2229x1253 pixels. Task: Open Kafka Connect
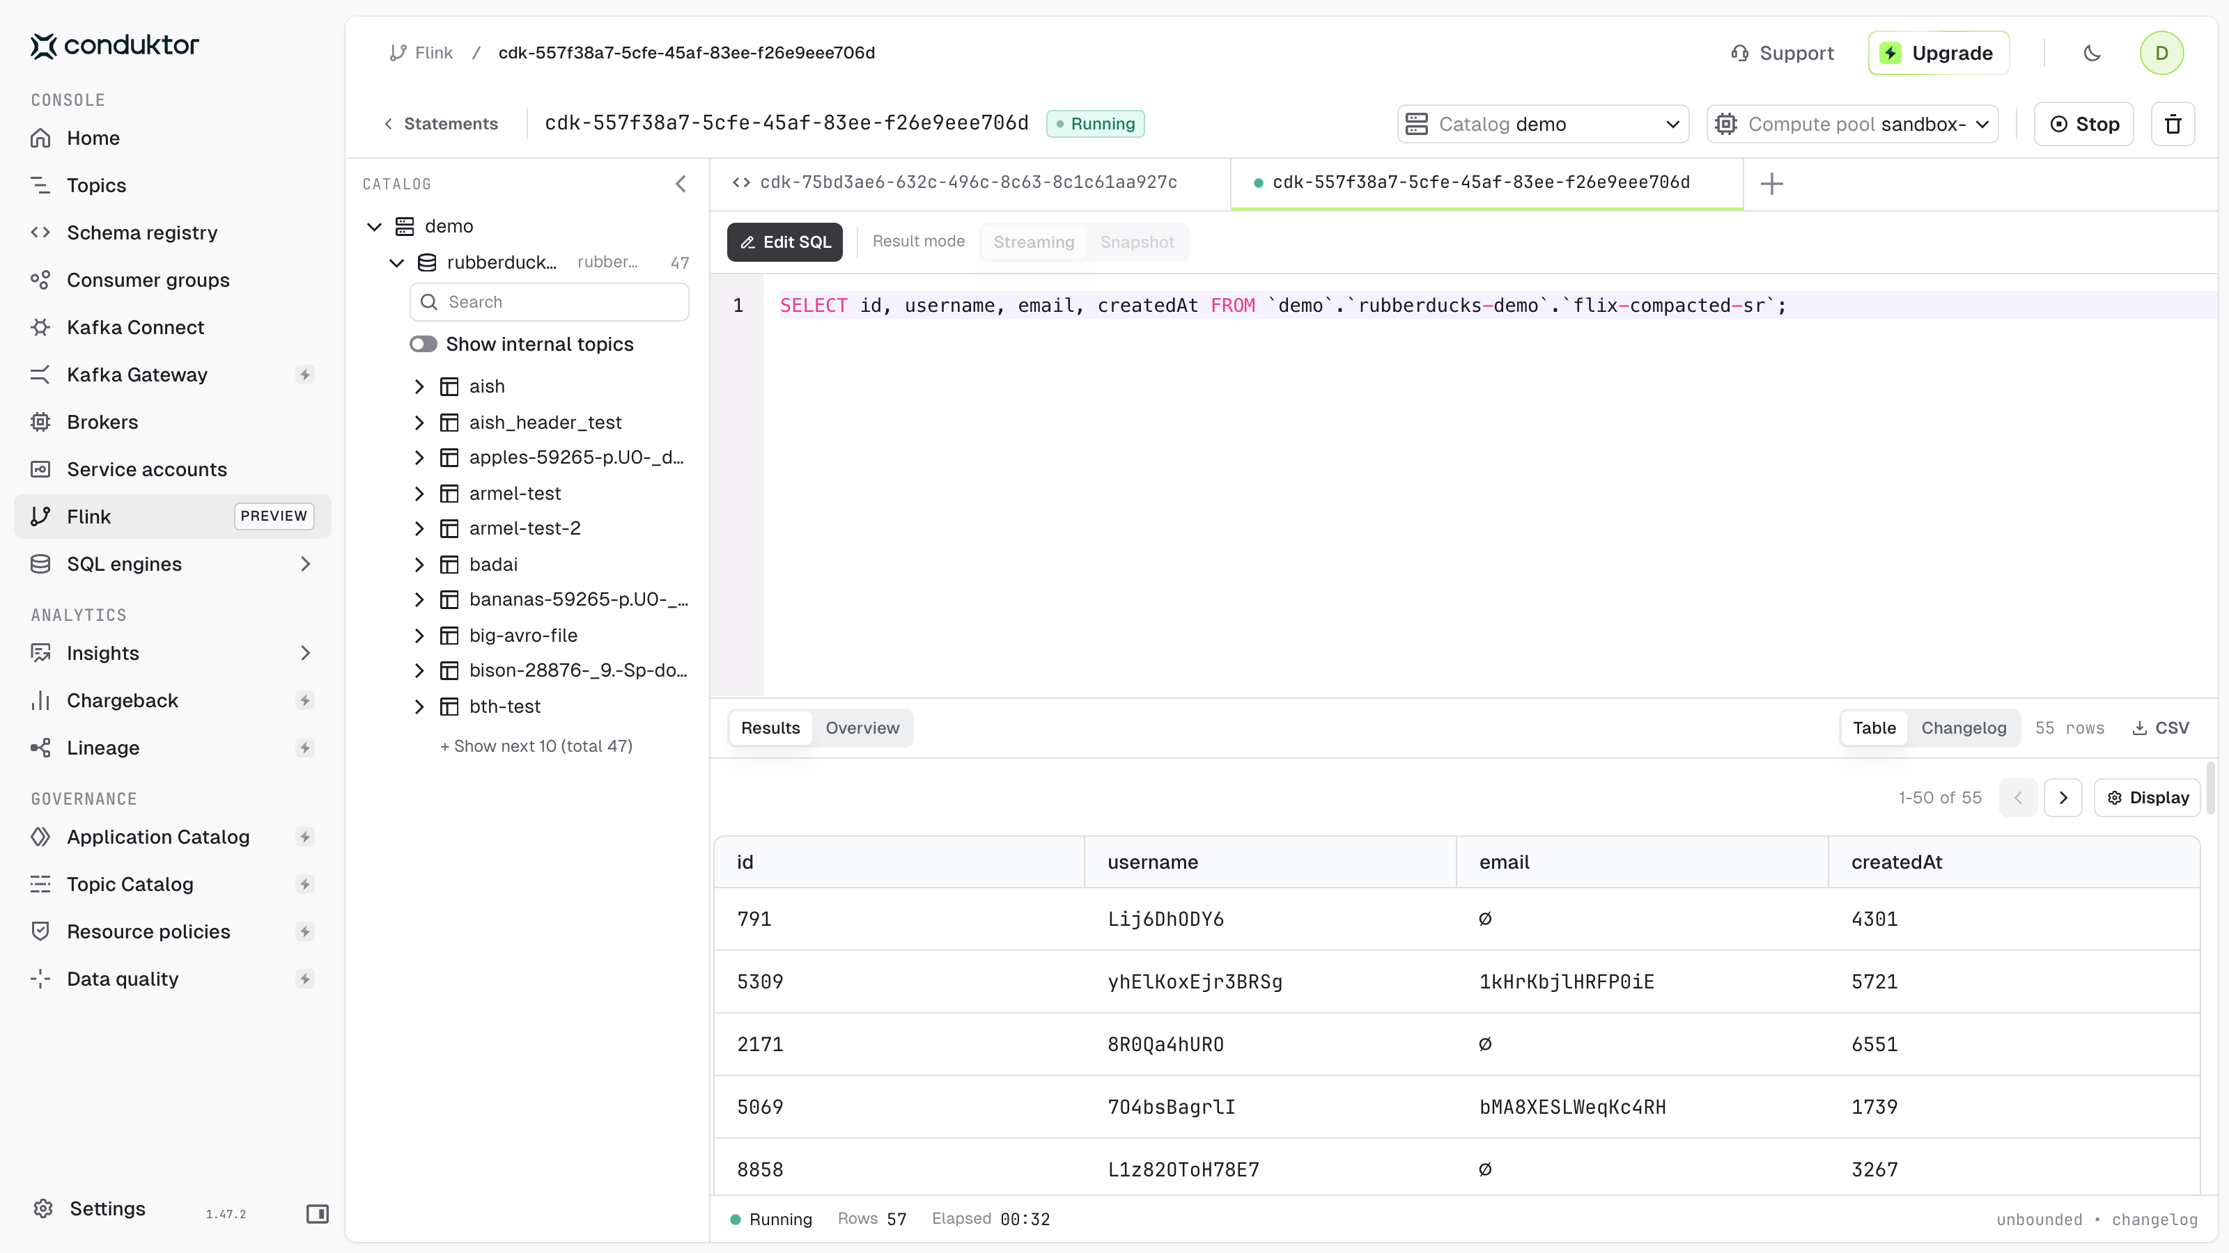[x=135, y=328]
